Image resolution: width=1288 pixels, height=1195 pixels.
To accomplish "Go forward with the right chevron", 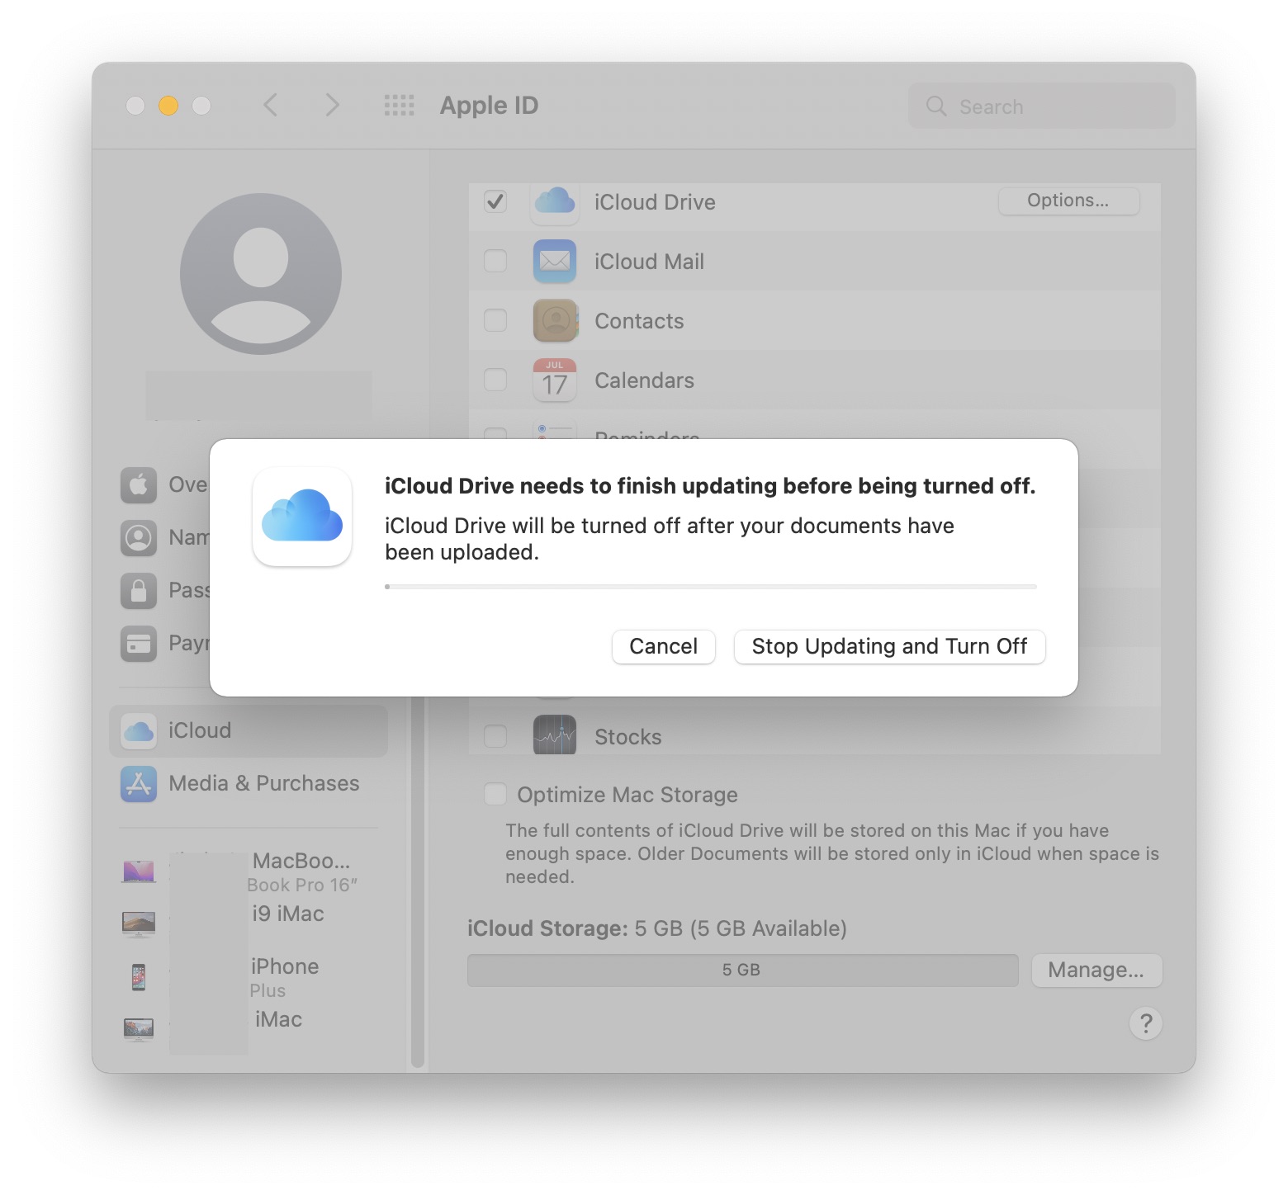I will click(332, 106).
